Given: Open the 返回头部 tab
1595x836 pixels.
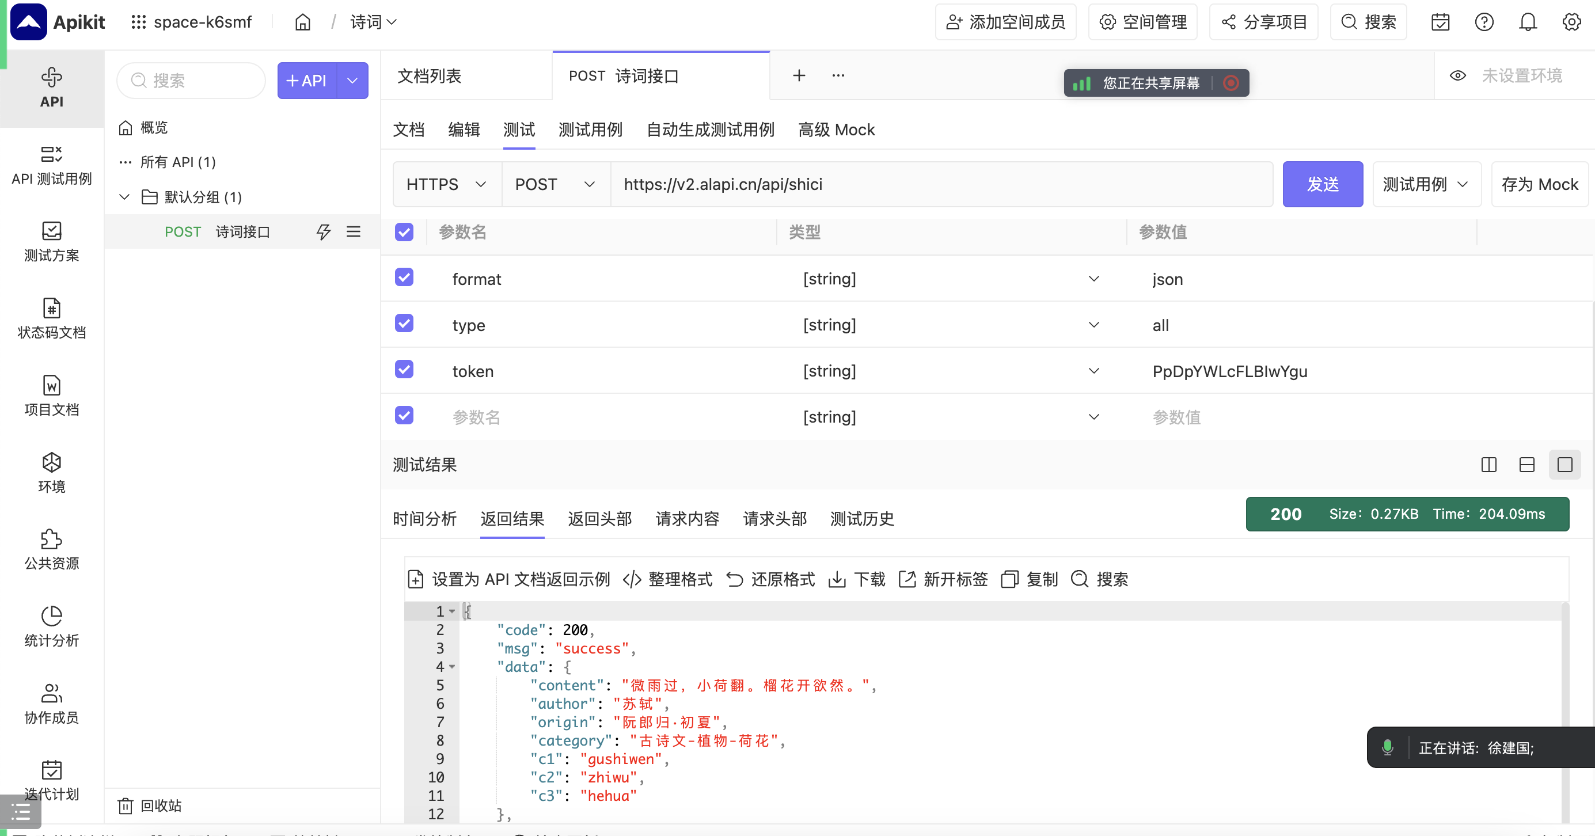Looking at the screenshot, I should pyautogui.click(x=600, y=519).
